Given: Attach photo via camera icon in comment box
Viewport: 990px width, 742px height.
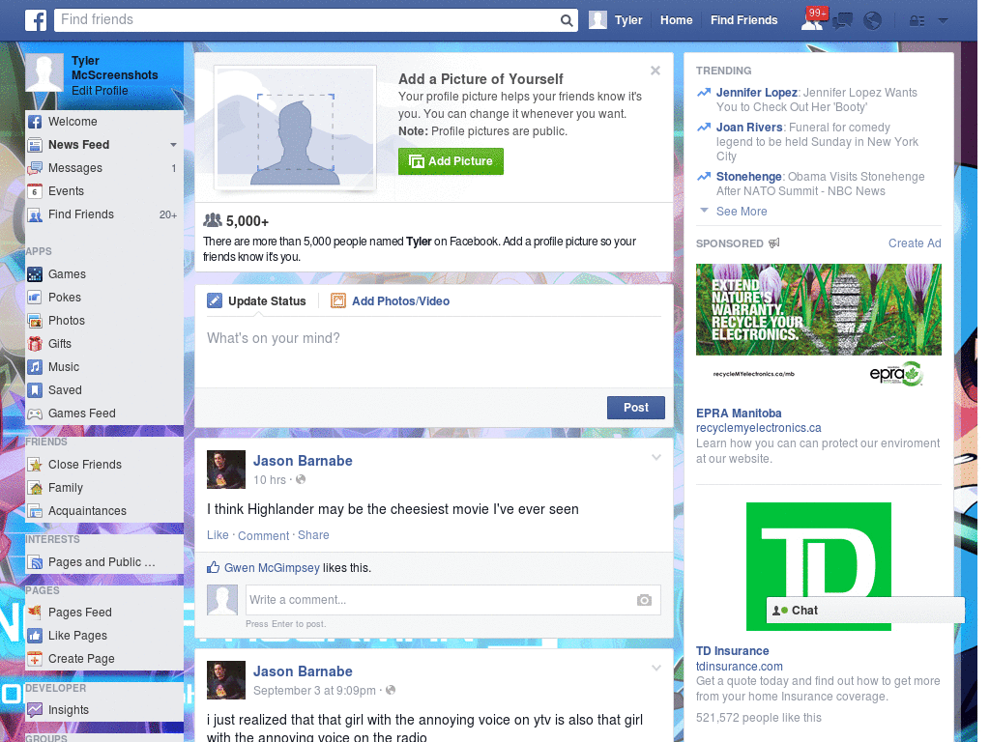Looking at the screenshot, I should pos(644,600).
